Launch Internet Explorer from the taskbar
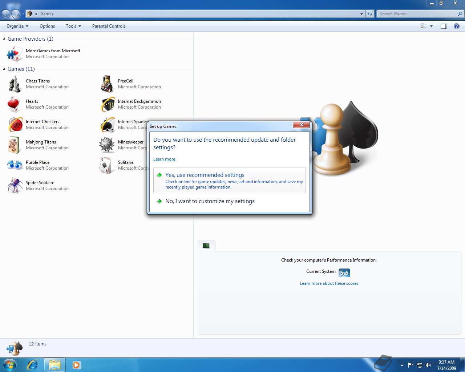Viewport: 465px width, 372px height. (x=33, y=365)
